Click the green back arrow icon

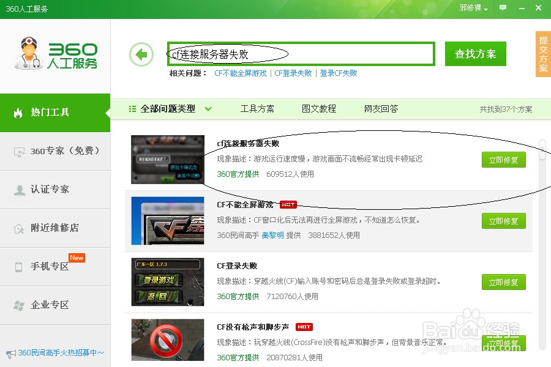[x=141, y=54]
